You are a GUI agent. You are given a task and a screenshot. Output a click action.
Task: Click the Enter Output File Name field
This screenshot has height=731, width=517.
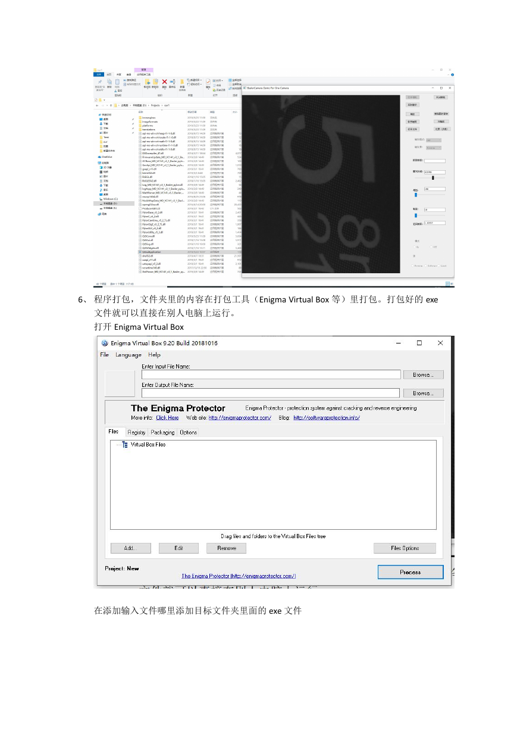click(271, 393)
